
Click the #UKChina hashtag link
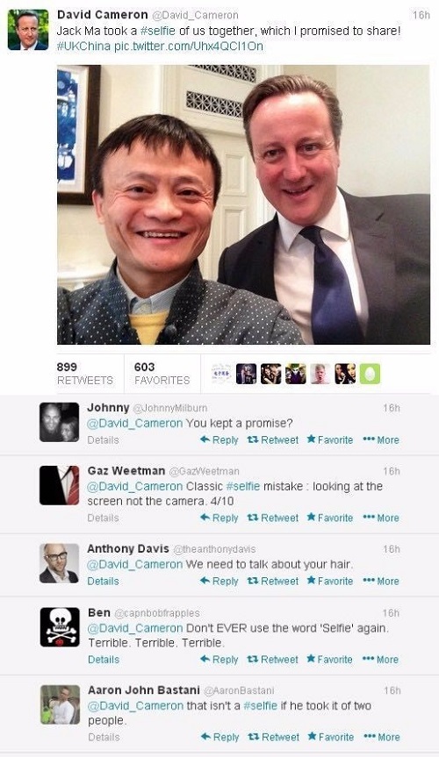pos(83,46)
